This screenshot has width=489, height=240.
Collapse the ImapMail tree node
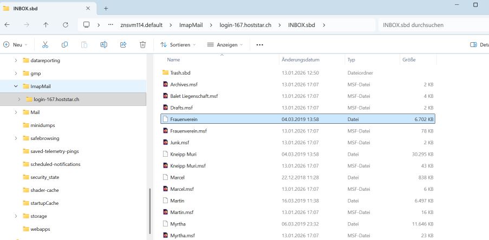tap(16, 86)
